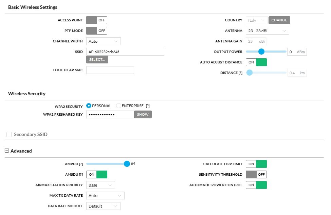Toggle the PTP Mode switch

pos(96,31)
